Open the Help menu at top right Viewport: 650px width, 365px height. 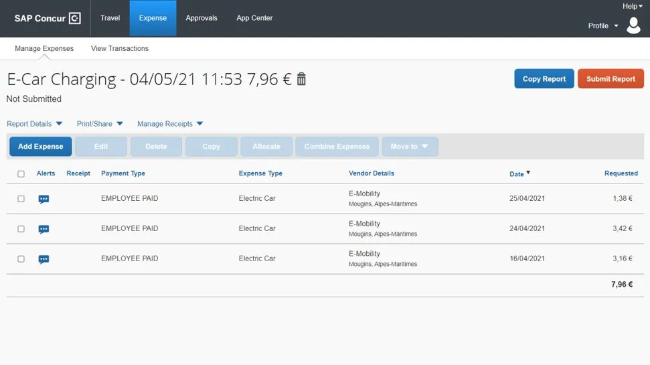click(632, 6)
